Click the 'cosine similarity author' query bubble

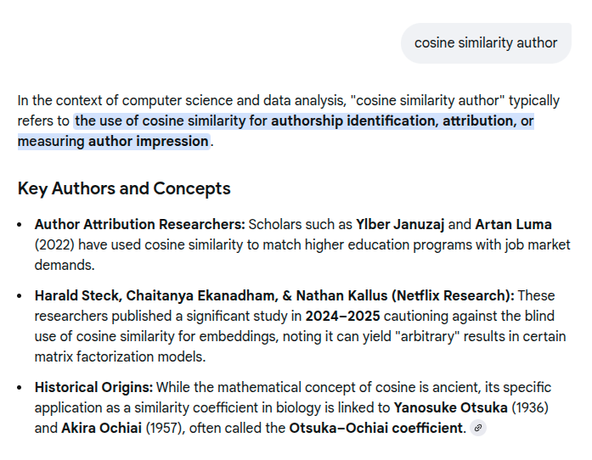(486, 42)
